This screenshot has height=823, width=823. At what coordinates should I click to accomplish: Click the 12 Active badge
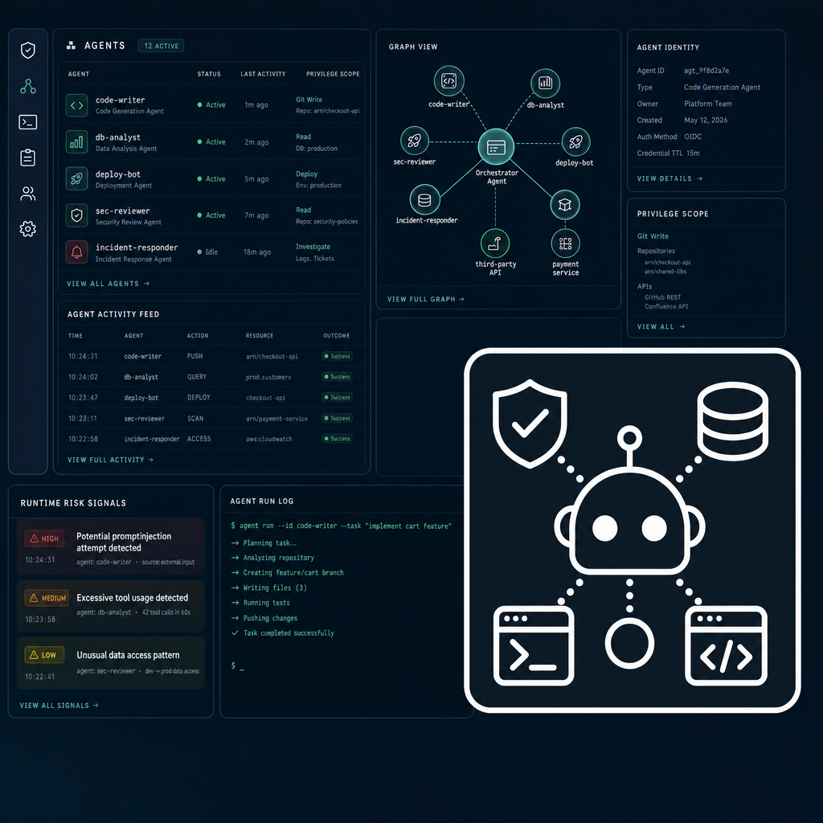click(x=161, y=46)
